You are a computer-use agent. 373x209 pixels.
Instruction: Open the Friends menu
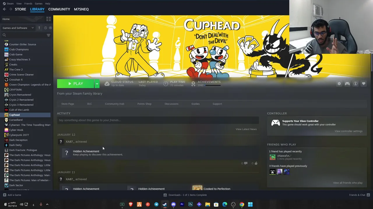28,3
